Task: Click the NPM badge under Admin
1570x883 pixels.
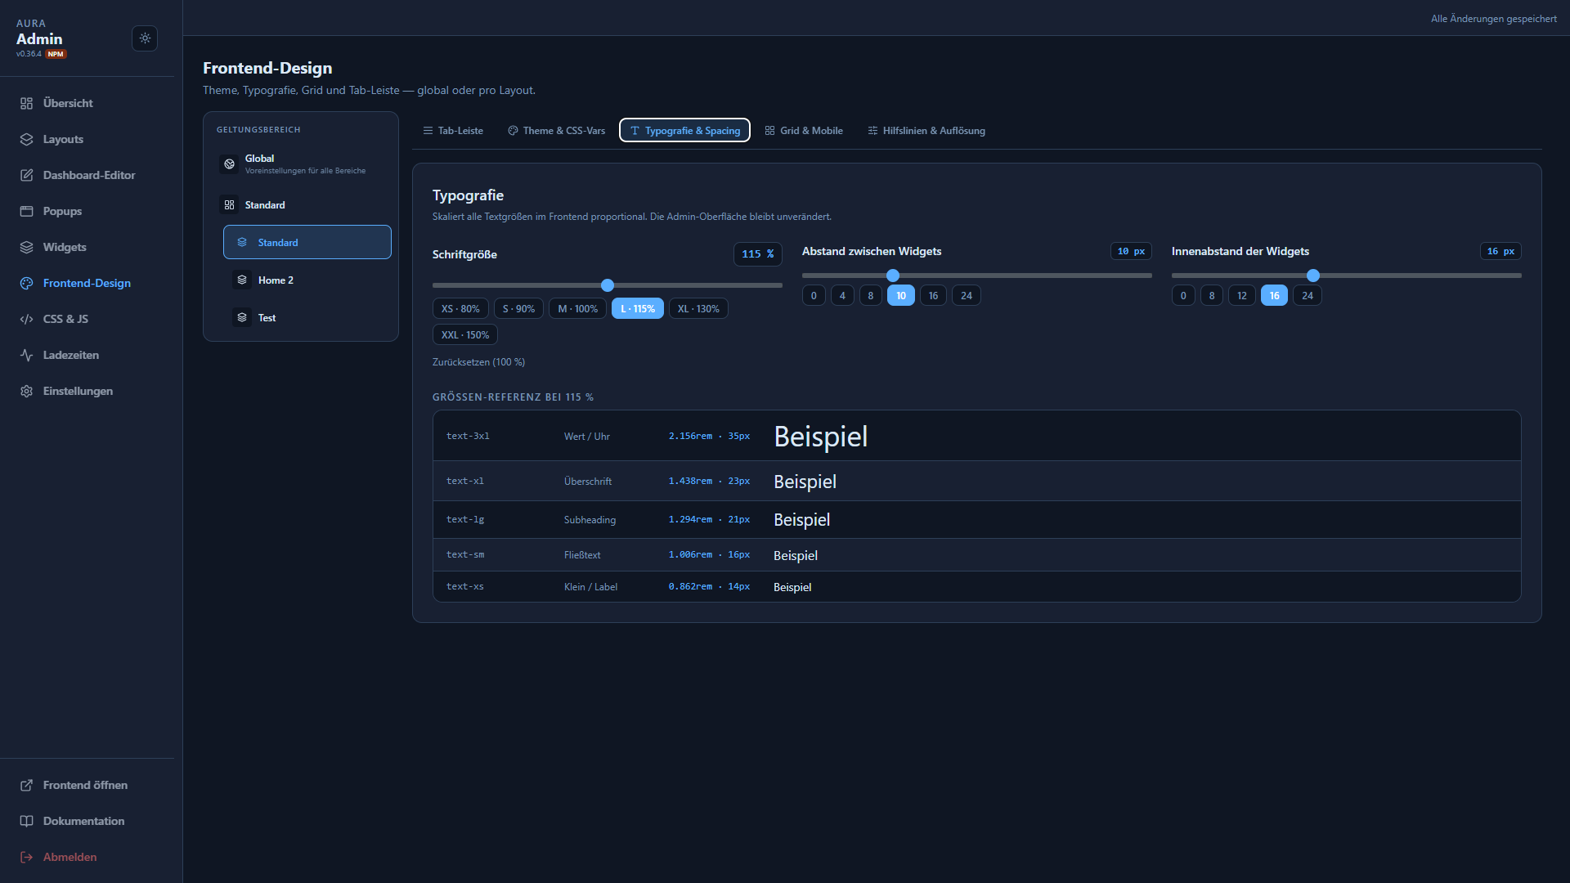Action: pos(56,54)
